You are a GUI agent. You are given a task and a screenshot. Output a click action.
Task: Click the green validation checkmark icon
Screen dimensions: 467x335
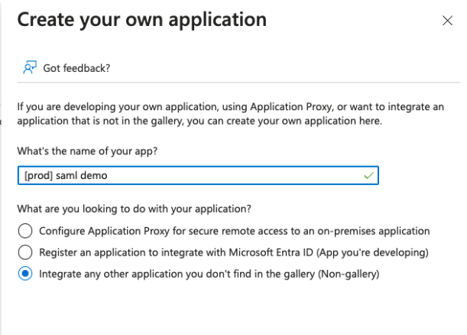369,175
